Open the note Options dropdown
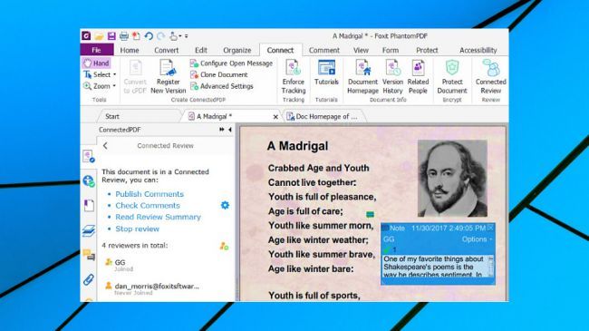The height and width of the screenshot is (331, 589). [x=477, y=239]
